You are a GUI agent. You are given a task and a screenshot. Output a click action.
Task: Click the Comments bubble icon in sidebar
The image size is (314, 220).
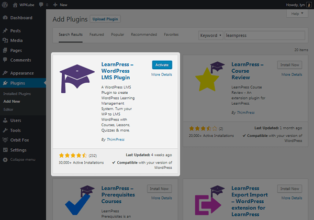point(5,60)
